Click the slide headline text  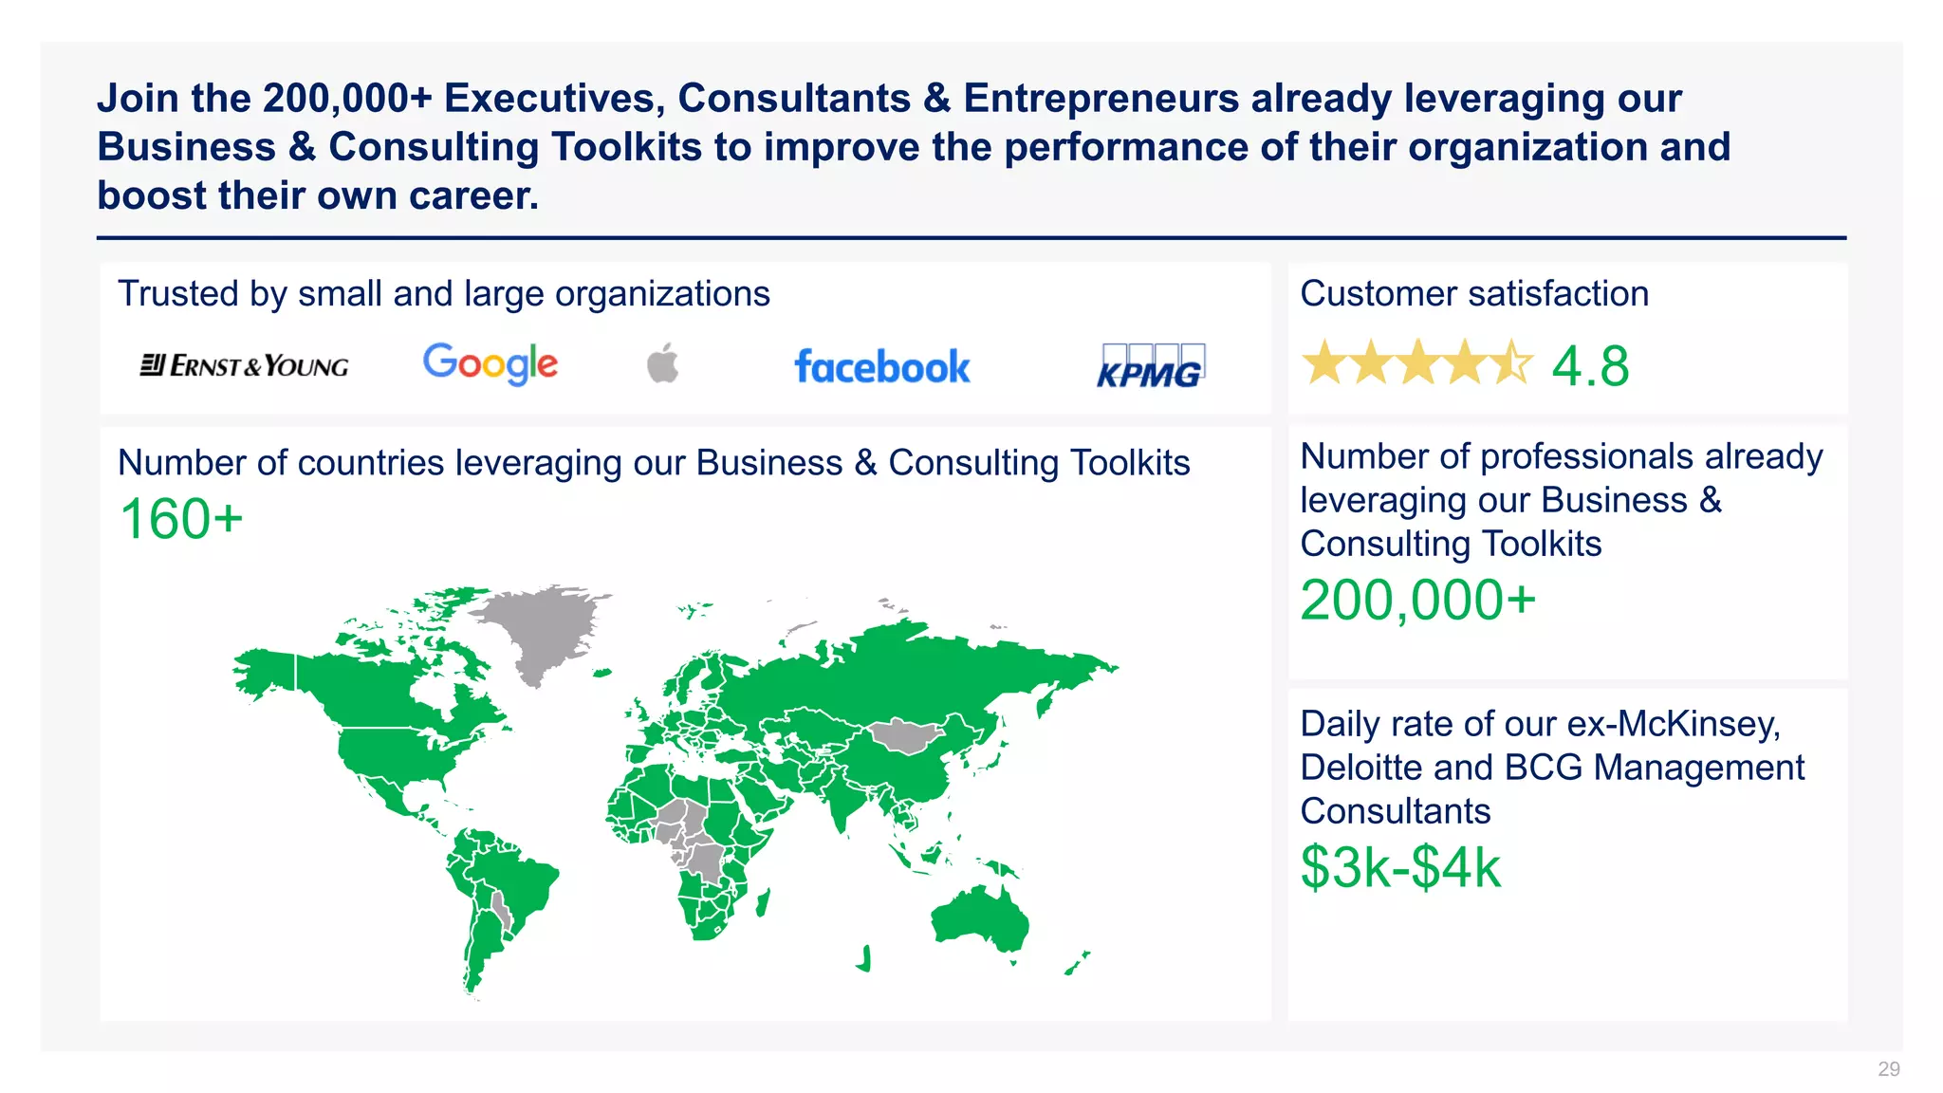(x=914, y=147)
